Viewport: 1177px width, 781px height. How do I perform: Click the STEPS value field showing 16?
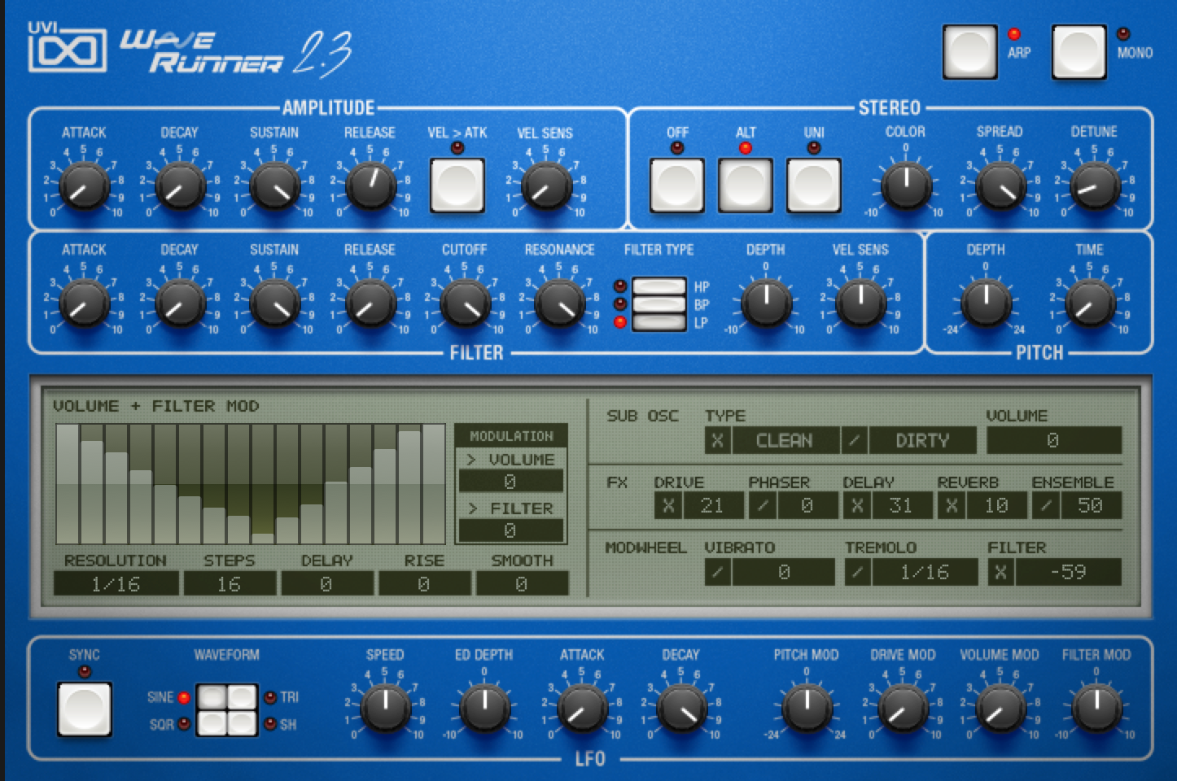(x=229, y=583)
